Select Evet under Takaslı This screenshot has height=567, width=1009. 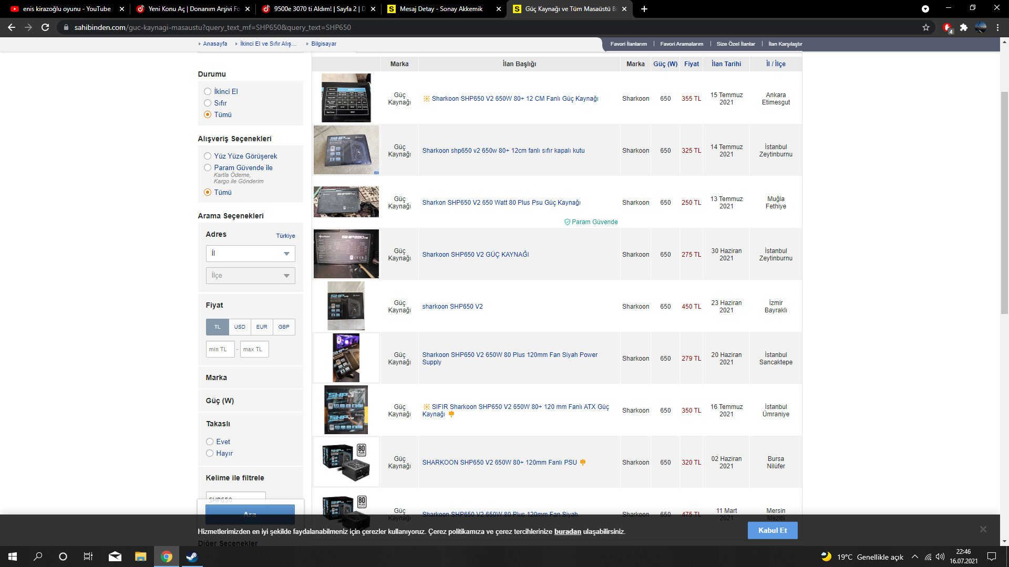tap(210, 442)
